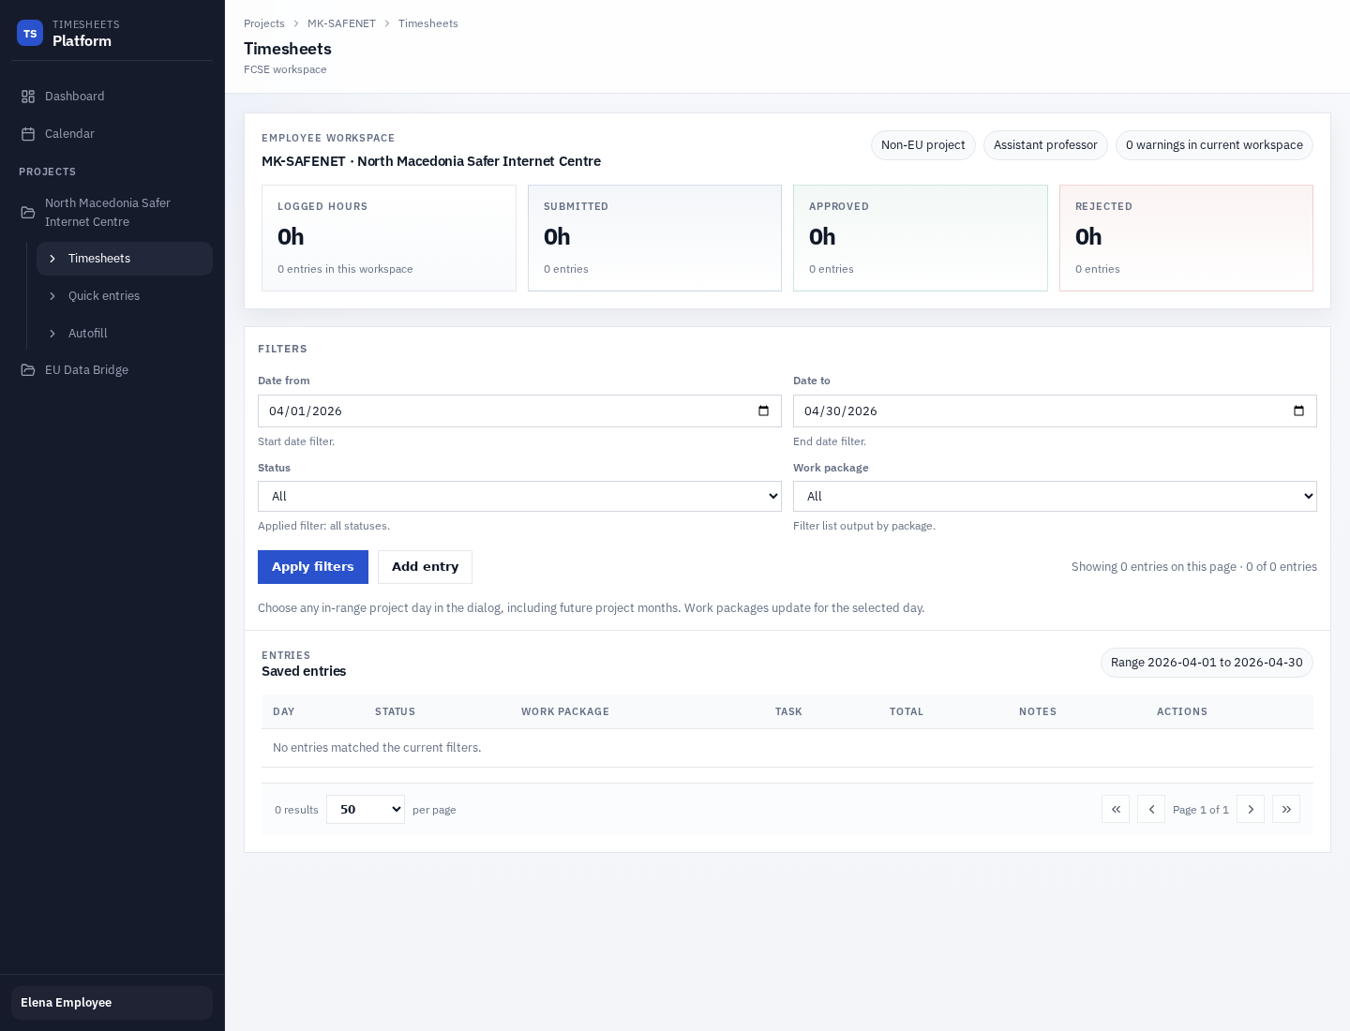Open the Projects breadcrumb link
Viewport: 1350px width, 1031px height.
coord(264,23)
